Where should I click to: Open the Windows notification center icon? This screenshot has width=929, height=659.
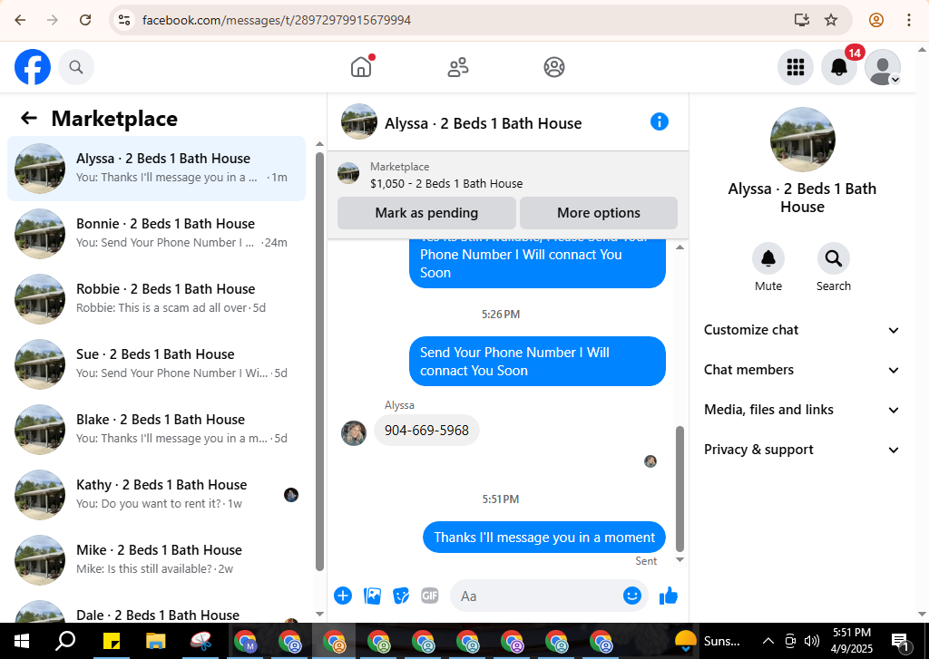coord(899,641)
